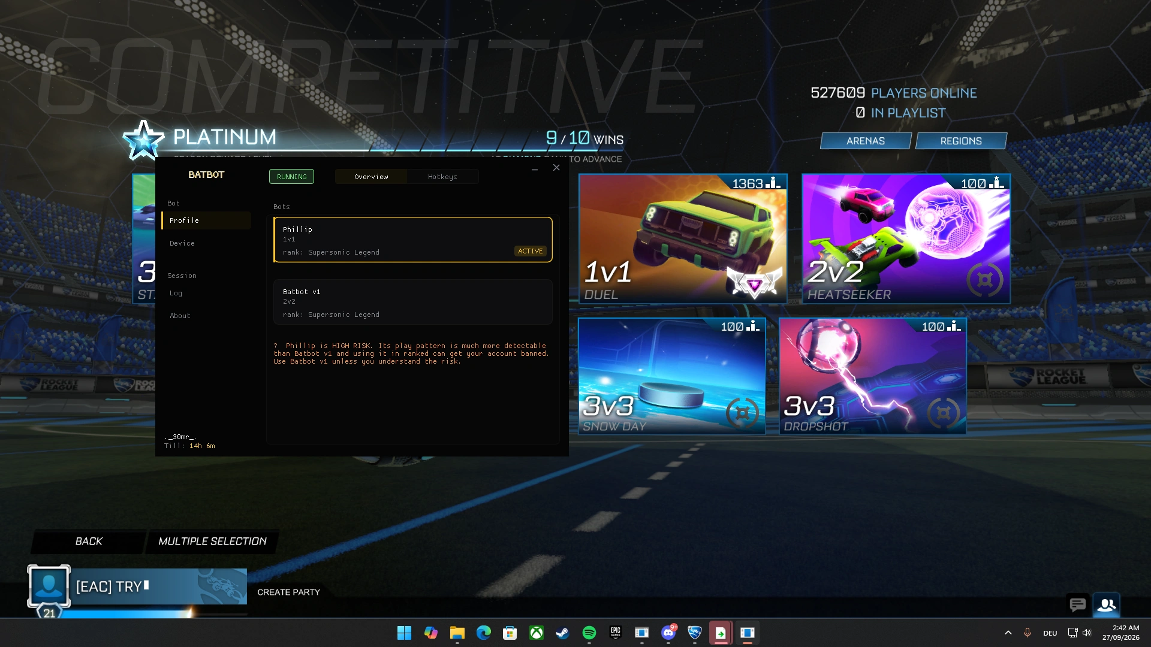Switch to Hotkeys tab in Batbot
Image resolution: width=1151 pixels, height=647 pixels.
[x=442, y=177]
